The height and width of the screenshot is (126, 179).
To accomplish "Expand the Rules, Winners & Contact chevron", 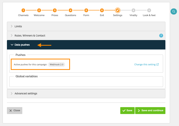I will coord(12,35).
